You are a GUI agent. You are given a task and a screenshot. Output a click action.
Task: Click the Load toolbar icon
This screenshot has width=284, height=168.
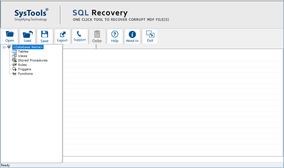pyautogui.click(x=27, y=37)
